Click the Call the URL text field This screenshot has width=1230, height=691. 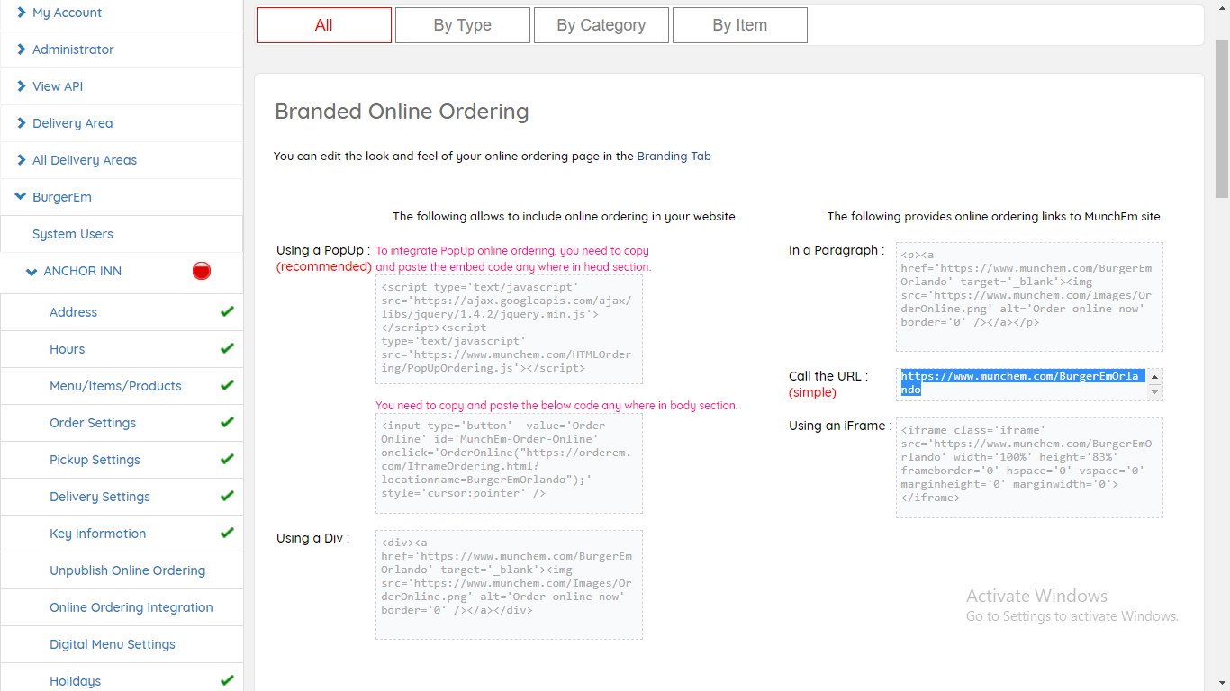1022,383
